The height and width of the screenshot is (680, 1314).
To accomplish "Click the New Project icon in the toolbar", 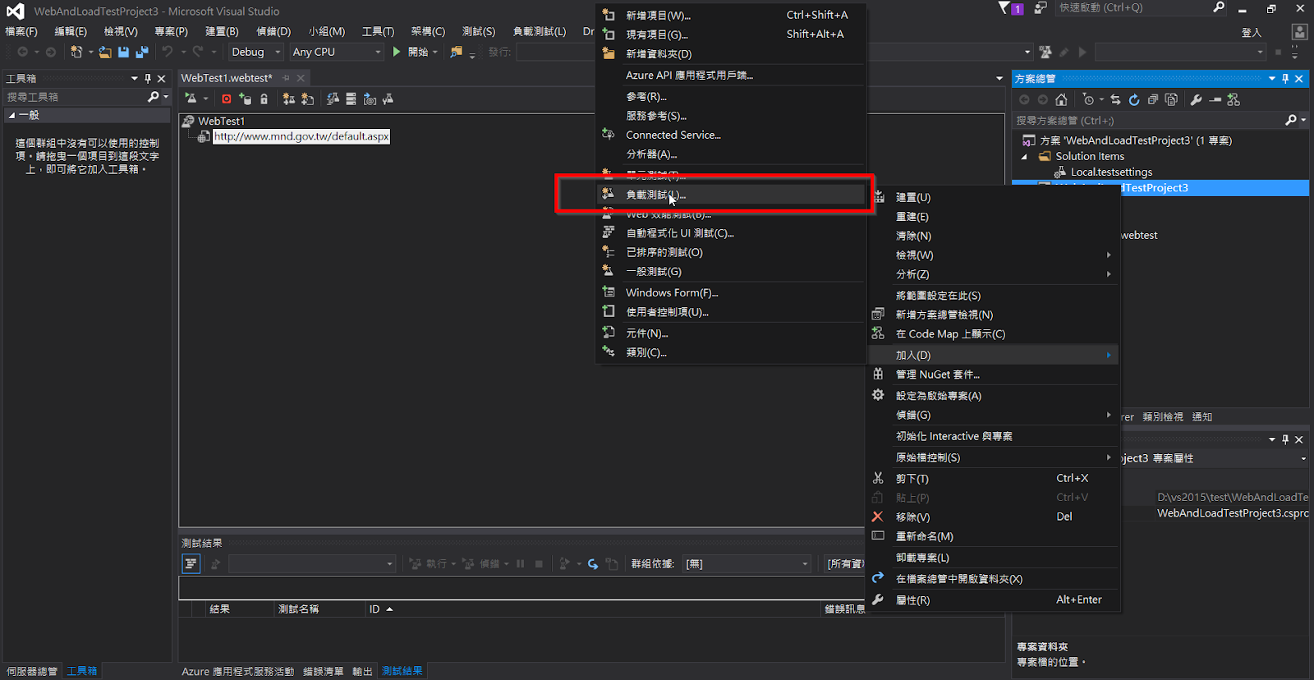I will point(76,52).
